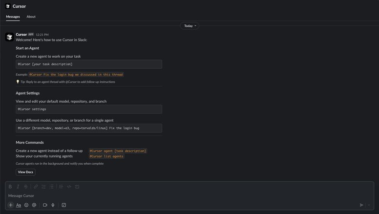Insert a code block
The image size is (379, 214).
77,187
